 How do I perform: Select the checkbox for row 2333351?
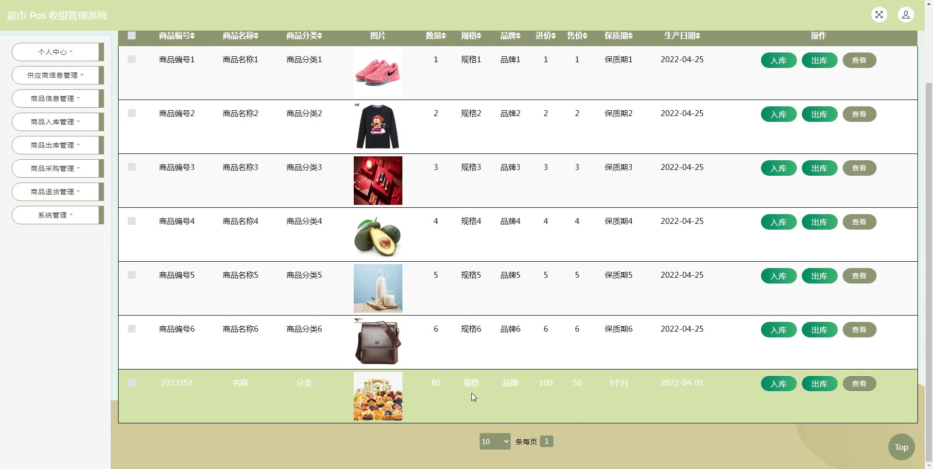click(x=132, y=383)
